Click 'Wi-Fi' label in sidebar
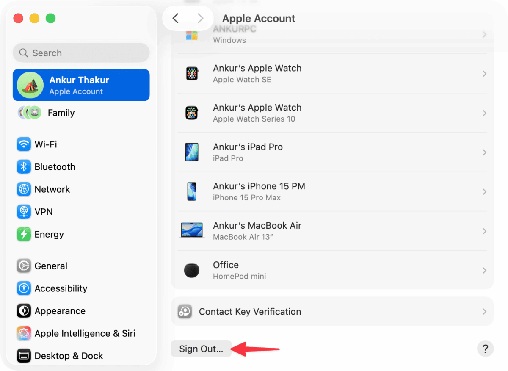Image resolution: width=508 pixels, height=371 pixels. pyautogui.click(x=46, y=144)
